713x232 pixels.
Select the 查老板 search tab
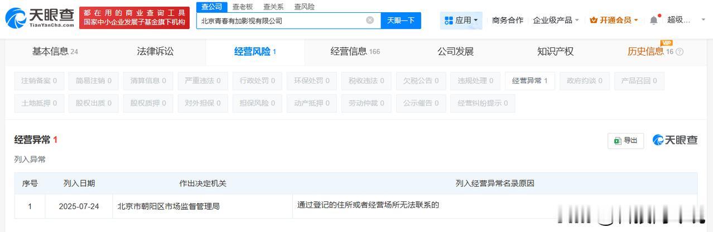tap(242, 7)
